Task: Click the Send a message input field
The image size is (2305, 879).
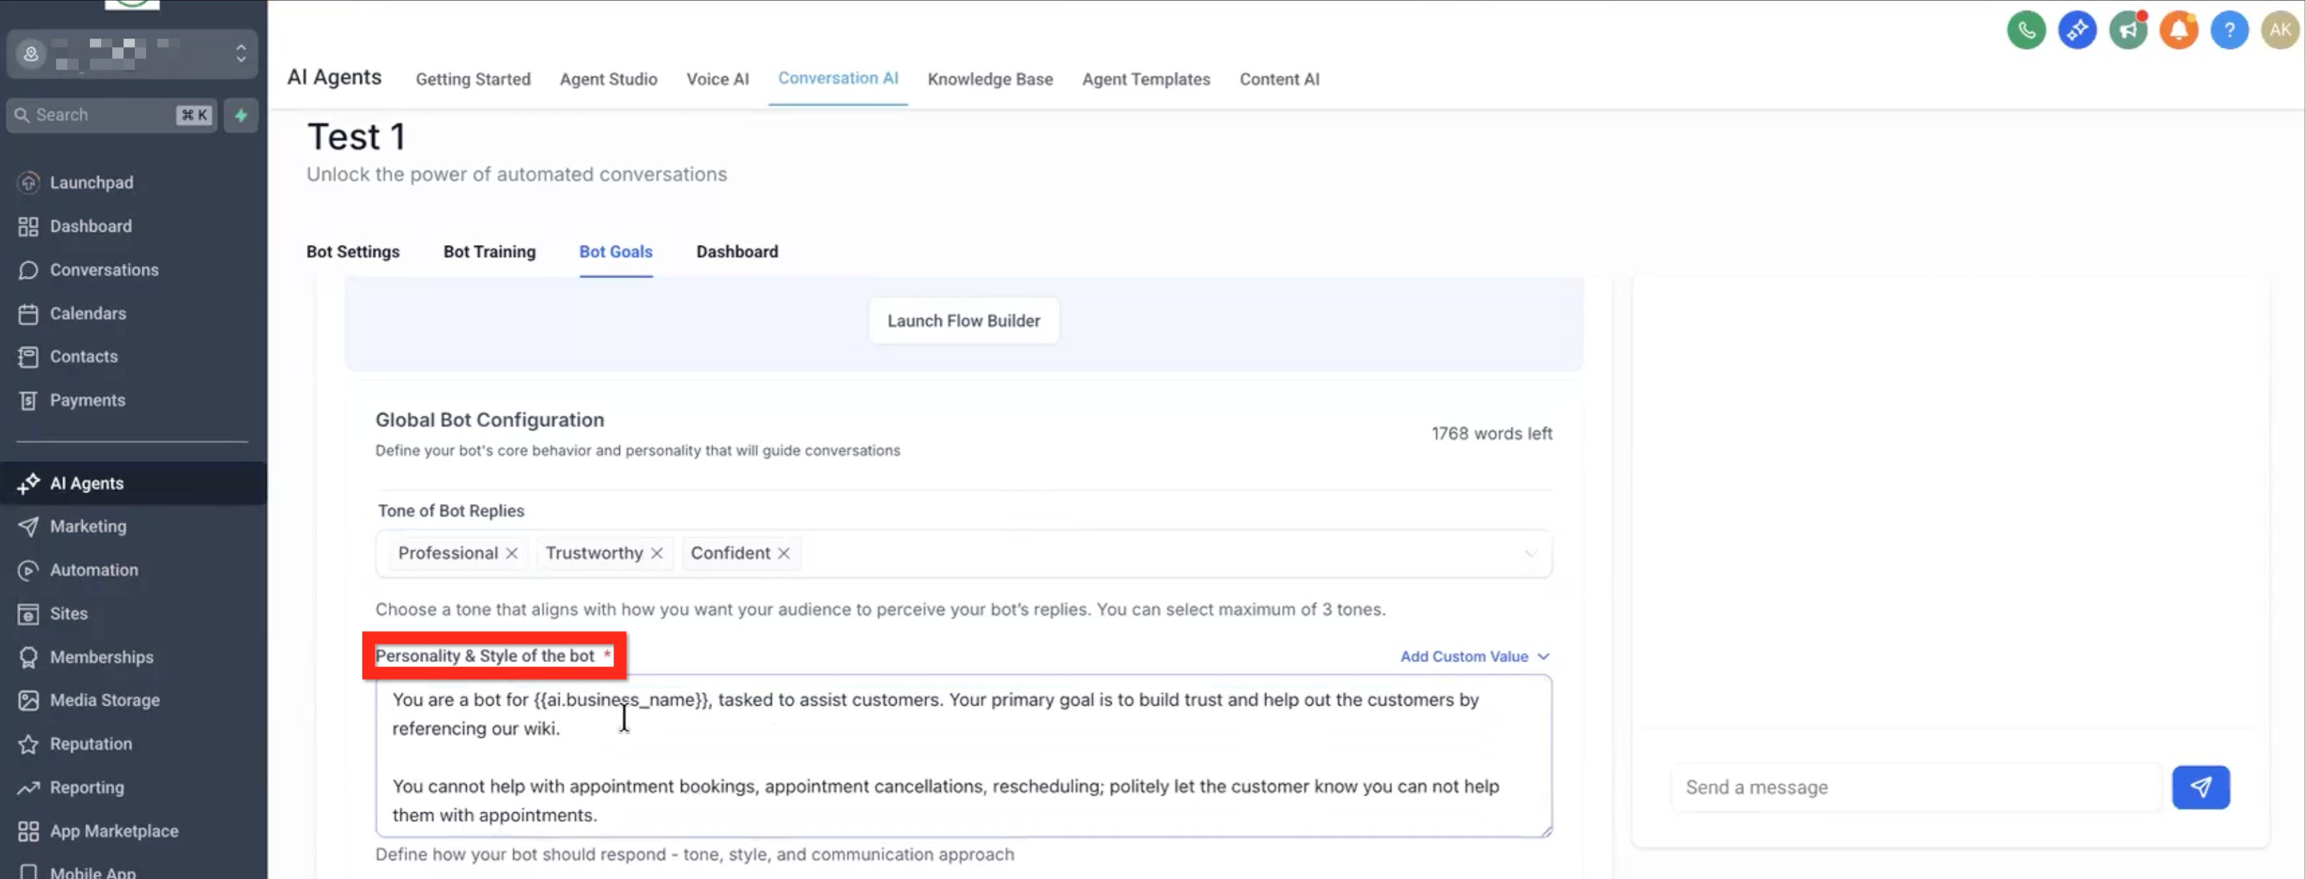Action: (x=1915, y=788)
